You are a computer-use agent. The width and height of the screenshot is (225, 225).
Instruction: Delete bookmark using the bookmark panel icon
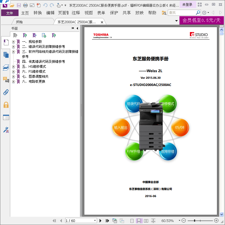(x=15, y=35)
